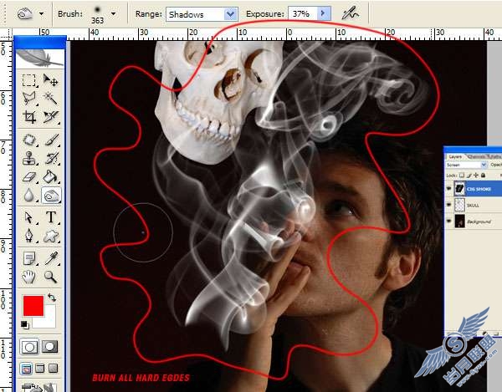Toggle lock transparent pixels
Viewport: 502px width, 392px height.
462,176
